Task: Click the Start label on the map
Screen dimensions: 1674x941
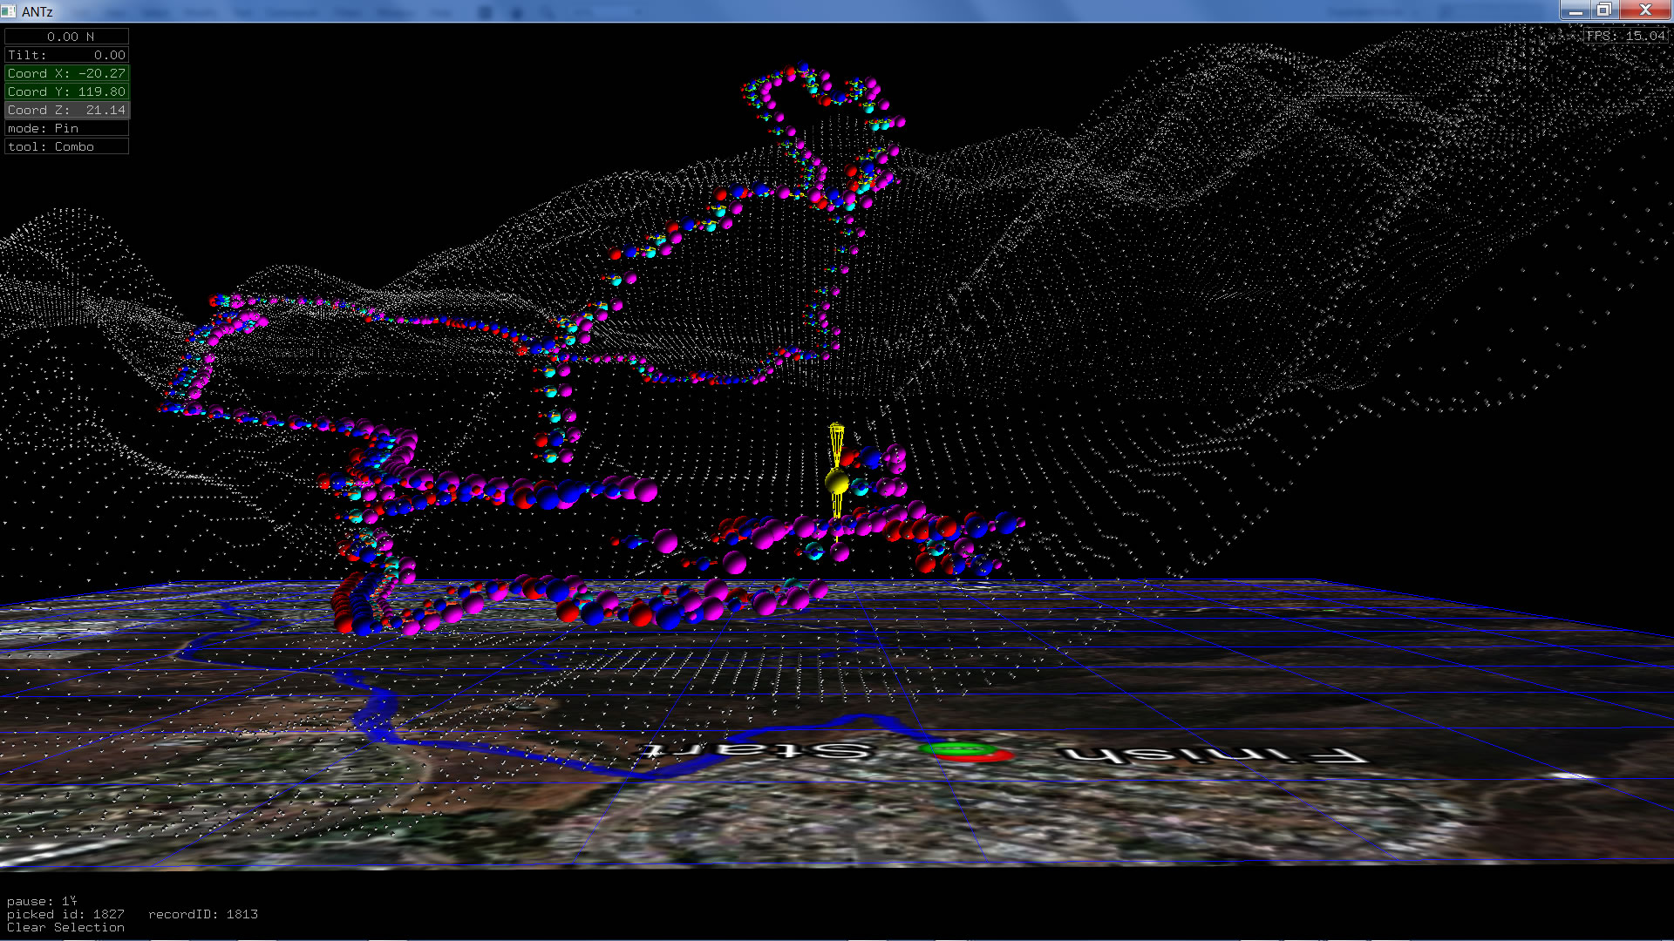Action: (x=757, y=750)
